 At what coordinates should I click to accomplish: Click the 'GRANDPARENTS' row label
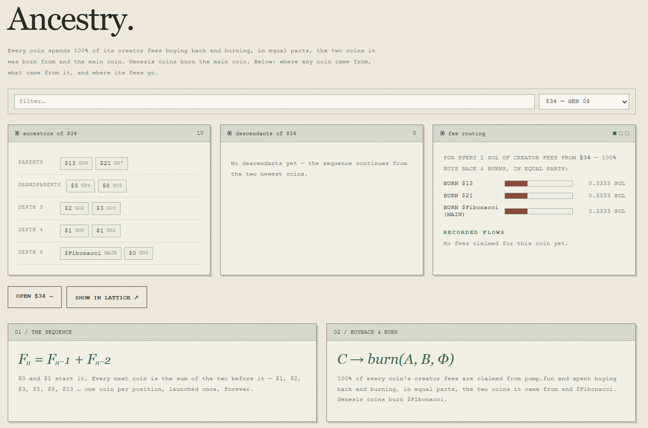[x=39, y=185]
